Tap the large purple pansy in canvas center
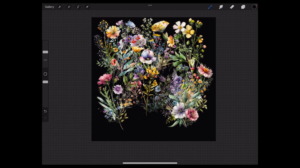 tap(147, 57)
